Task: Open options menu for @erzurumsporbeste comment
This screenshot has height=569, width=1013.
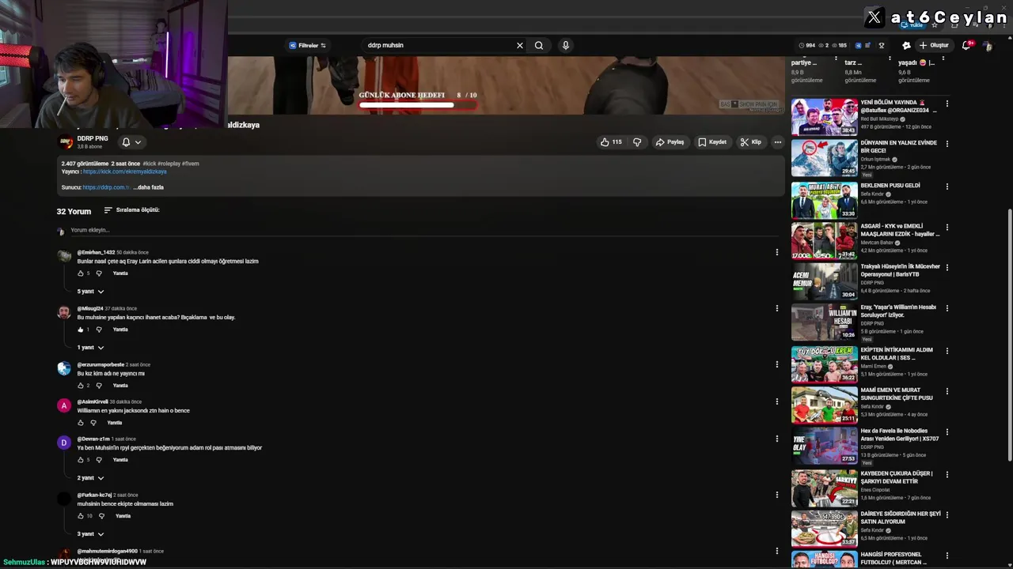Action: (776, 364)
